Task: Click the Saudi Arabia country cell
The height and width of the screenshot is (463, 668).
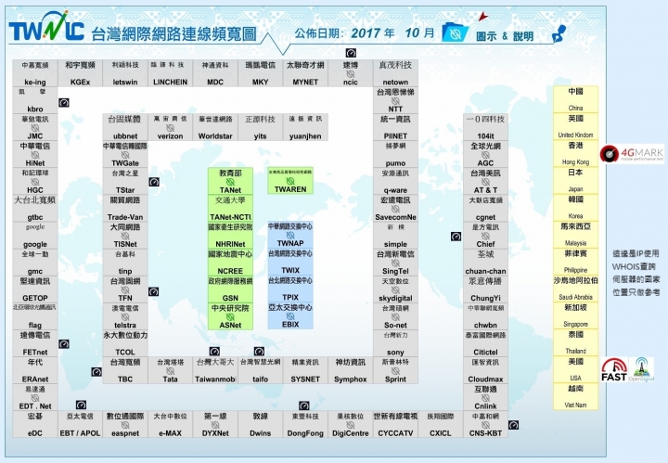Action: click(x=575, y=289)
